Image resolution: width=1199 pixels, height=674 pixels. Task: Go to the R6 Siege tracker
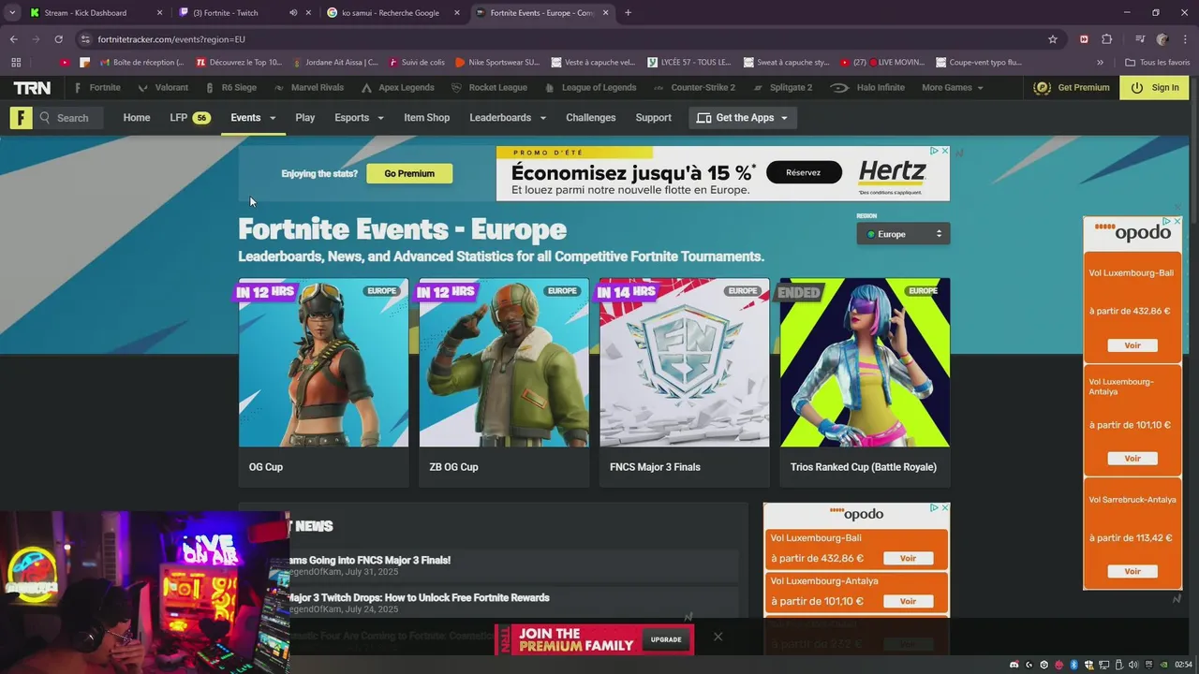coord(229,87)
